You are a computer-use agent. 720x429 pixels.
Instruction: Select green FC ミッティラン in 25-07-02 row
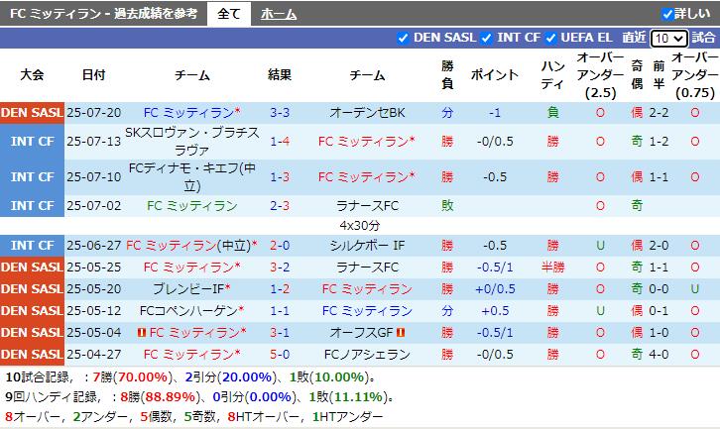click(192, 205)
